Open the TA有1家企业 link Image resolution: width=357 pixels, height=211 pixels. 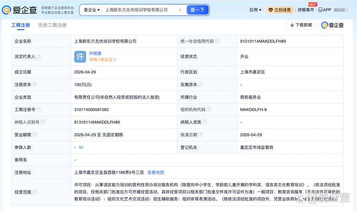click(103, 60)
